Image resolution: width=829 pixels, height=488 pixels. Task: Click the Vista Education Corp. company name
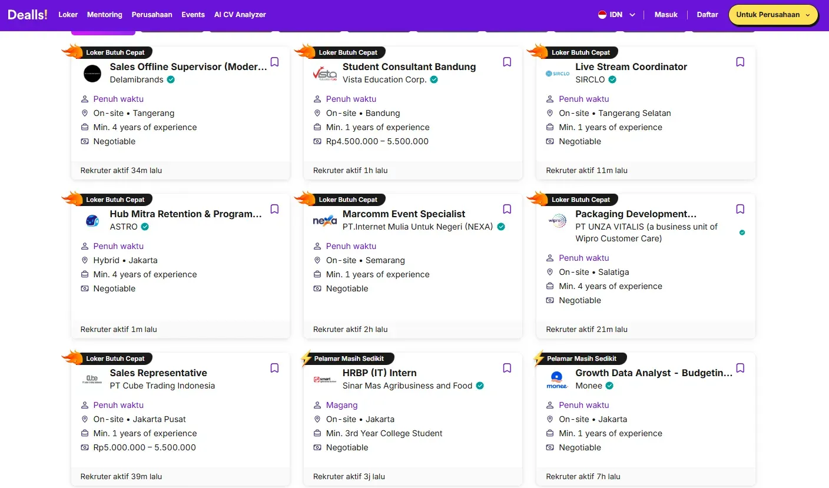click(x=384, y=79)
